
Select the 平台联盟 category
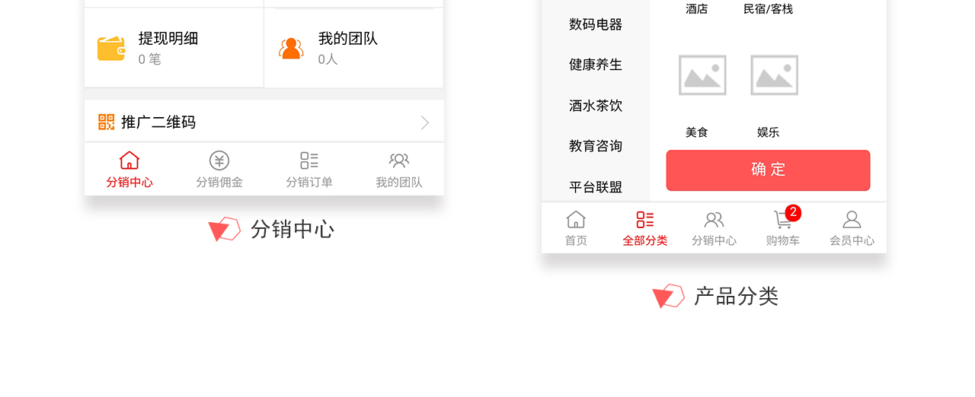[x=596, y=187]
